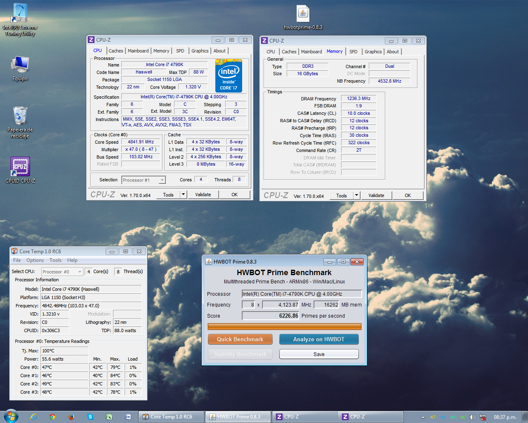Click Validate in Memory CPU-Z window
The width and height of the screenshot is (528, 423).
tap(376, 195)
